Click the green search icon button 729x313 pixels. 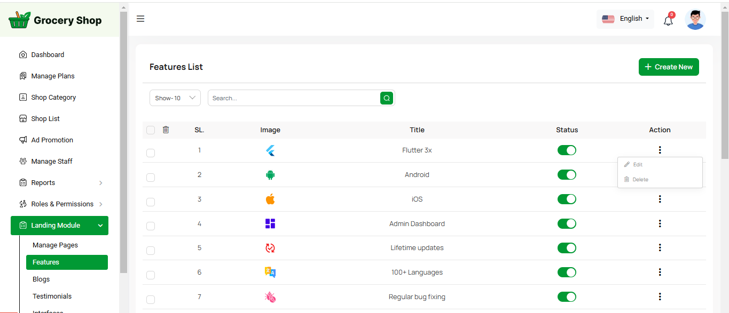(387, 98)
